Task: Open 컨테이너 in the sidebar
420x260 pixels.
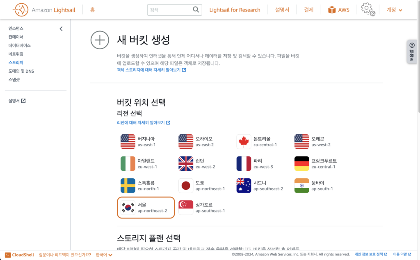Action: [x=16, y=37]
